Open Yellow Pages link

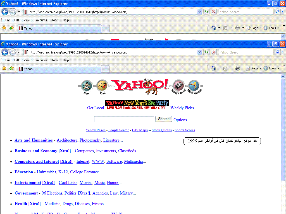coord(96,130)
